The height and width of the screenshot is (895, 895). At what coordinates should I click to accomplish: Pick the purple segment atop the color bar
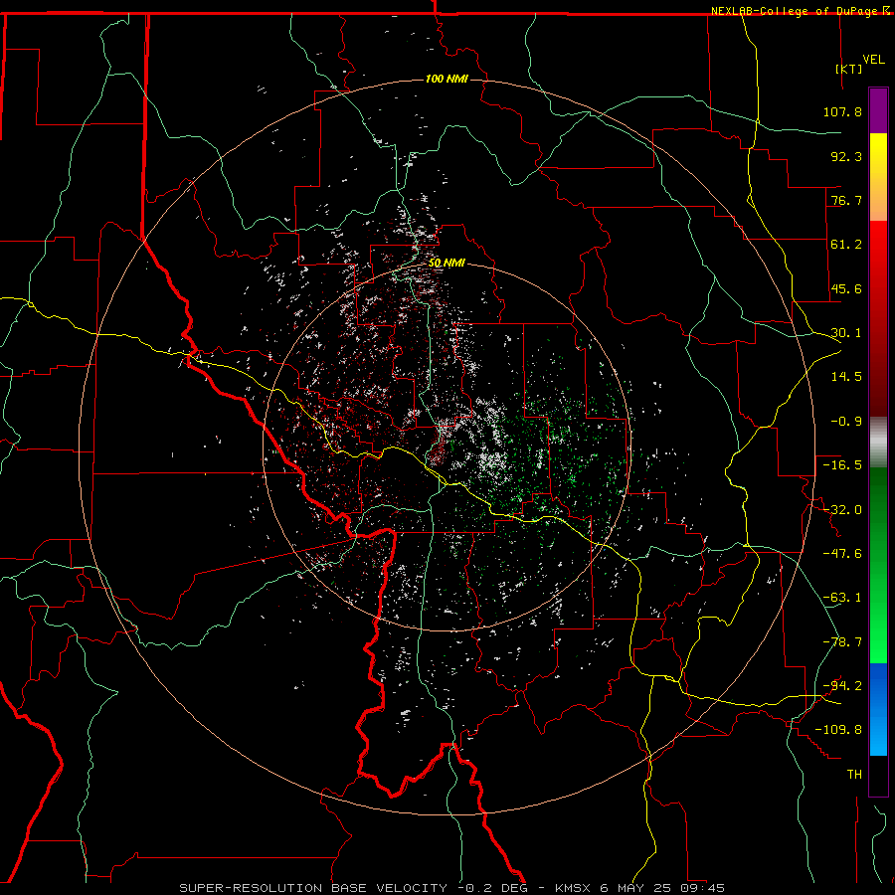point(878,110)
